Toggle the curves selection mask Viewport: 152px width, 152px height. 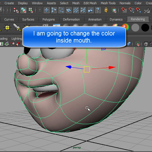coord(61,10)
